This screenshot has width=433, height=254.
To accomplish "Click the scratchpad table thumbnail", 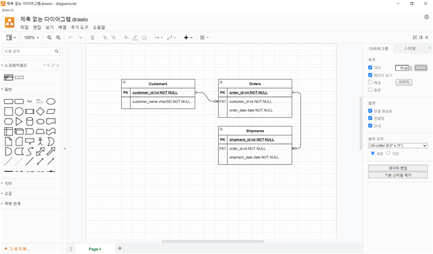I will 9,77.
